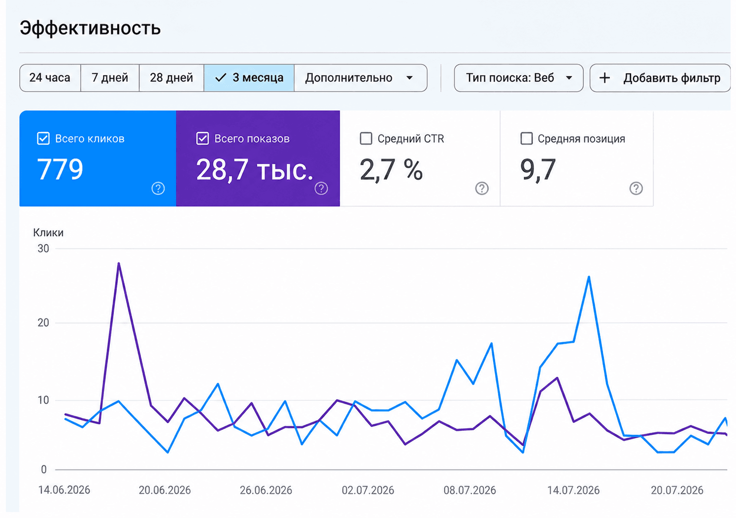Click the 20.06.2026 date label
Viewport: 736px width, 518px height.
165,490
